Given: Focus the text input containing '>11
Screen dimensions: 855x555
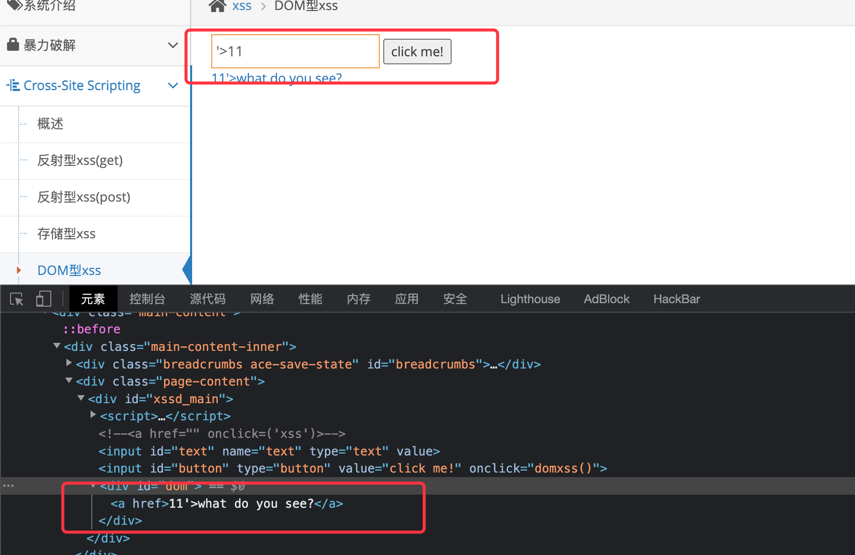Looking at the screenshot, I should pyautogui.click(x=295, y=51).
